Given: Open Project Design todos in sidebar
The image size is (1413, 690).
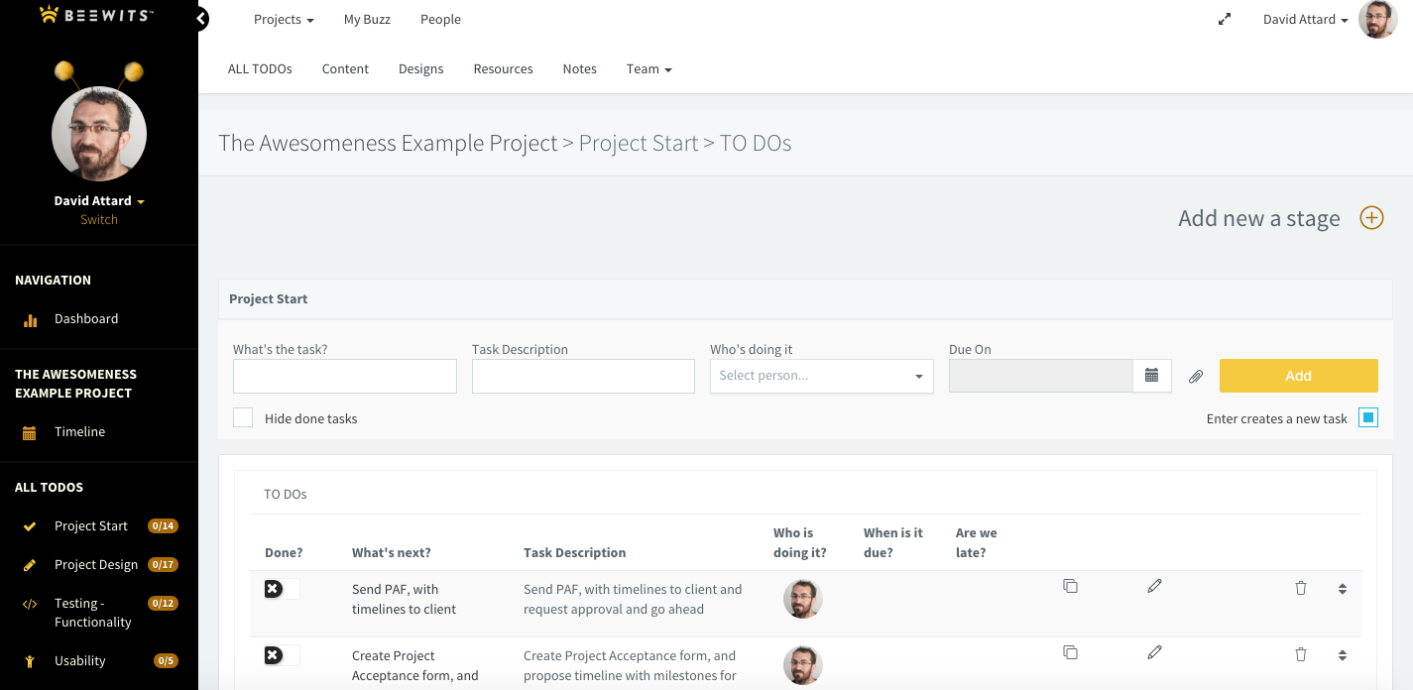Looking at the screenshot, I should tap(96, 565).
